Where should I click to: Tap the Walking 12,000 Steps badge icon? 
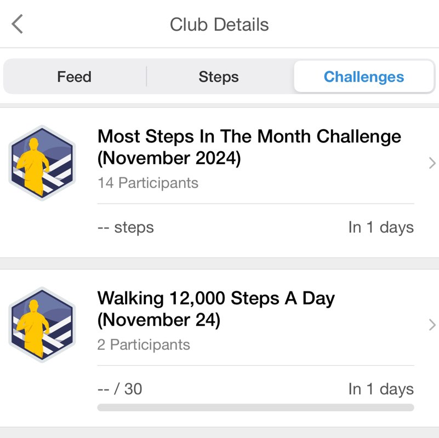[42, 325]
